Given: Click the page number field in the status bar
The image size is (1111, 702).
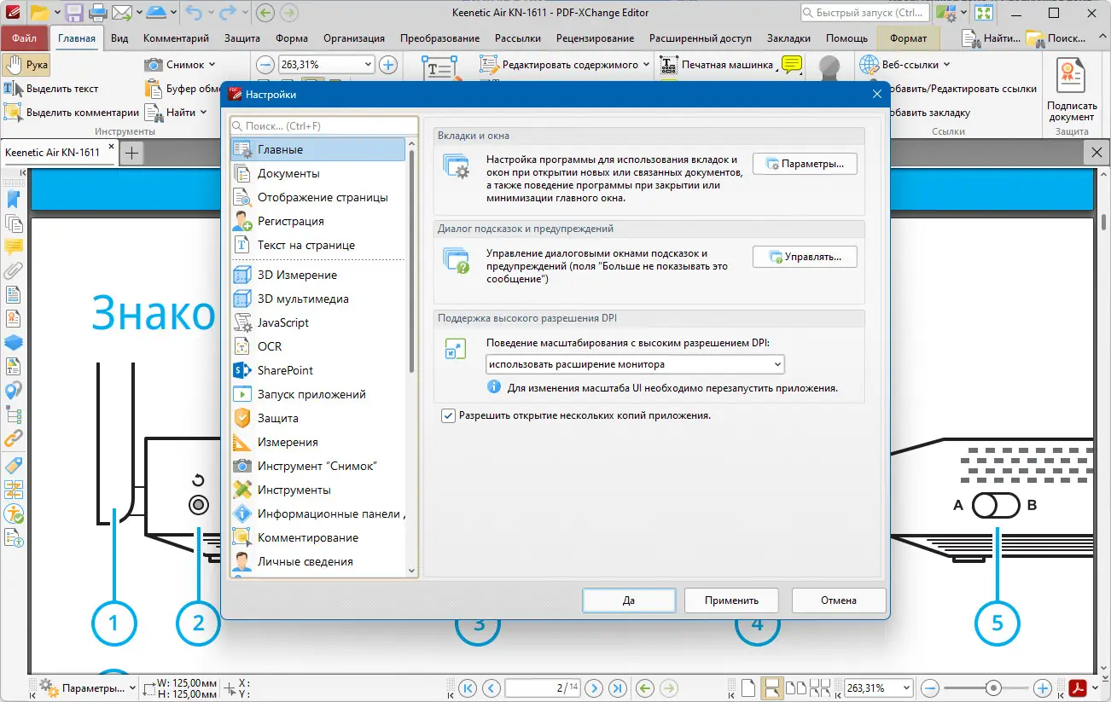Looking at the screenshot, I should (x=542, y=687).
